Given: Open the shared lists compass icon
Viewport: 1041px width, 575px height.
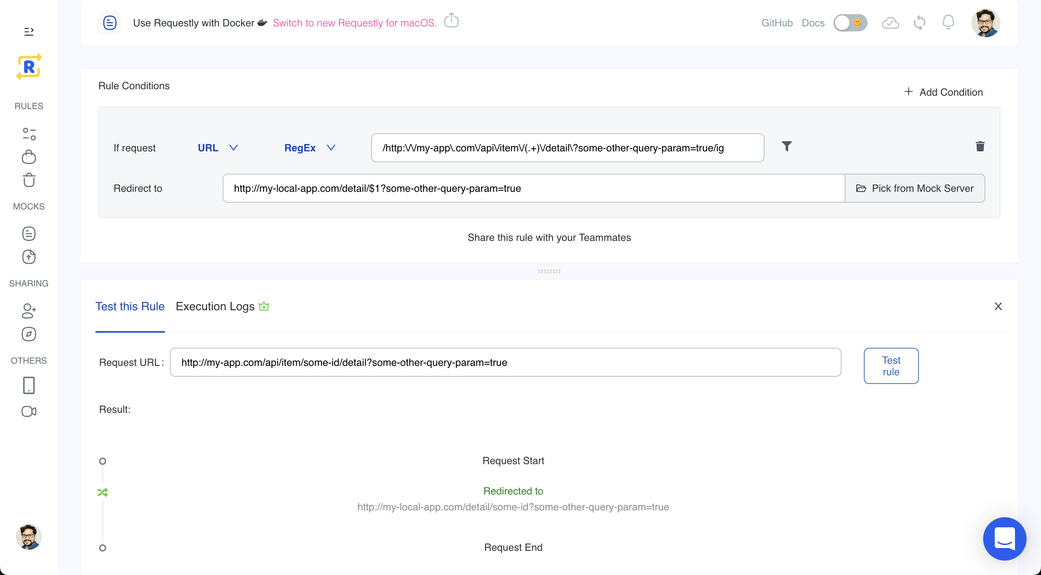Looking at the screenshot, I should click(x=29, y=334).
